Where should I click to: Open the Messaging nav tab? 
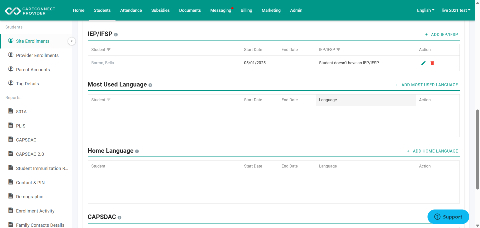[x=221, y=10]
